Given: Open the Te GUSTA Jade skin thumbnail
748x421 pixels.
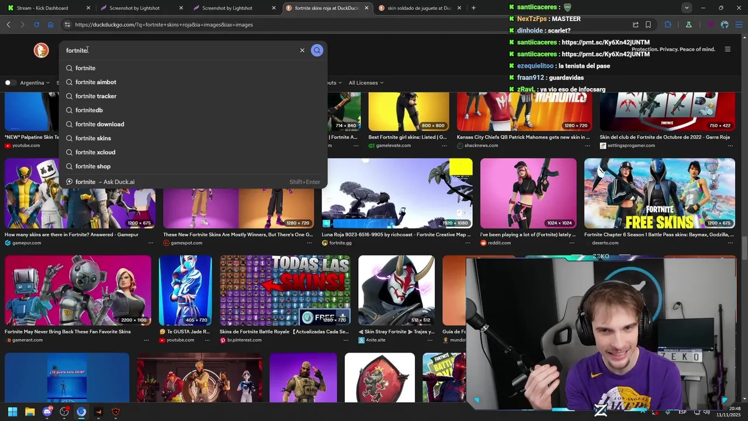Looking at the screenshot, I should point(185,290).
